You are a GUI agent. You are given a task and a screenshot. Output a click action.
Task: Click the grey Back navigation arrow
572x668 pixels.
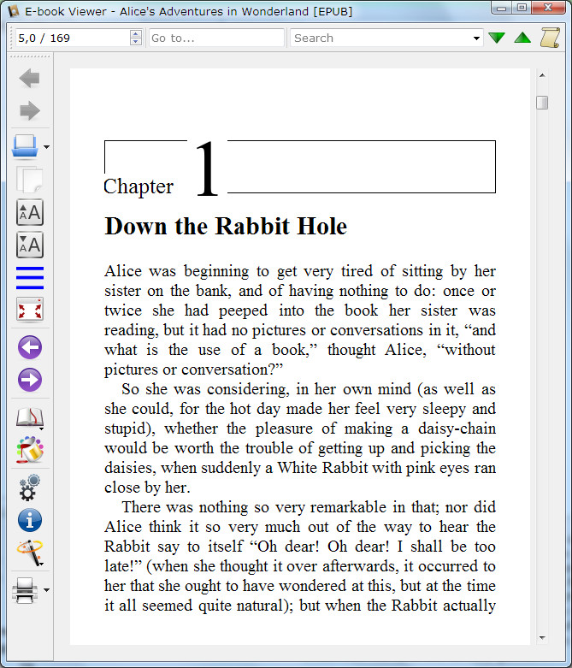click(29, 79)
